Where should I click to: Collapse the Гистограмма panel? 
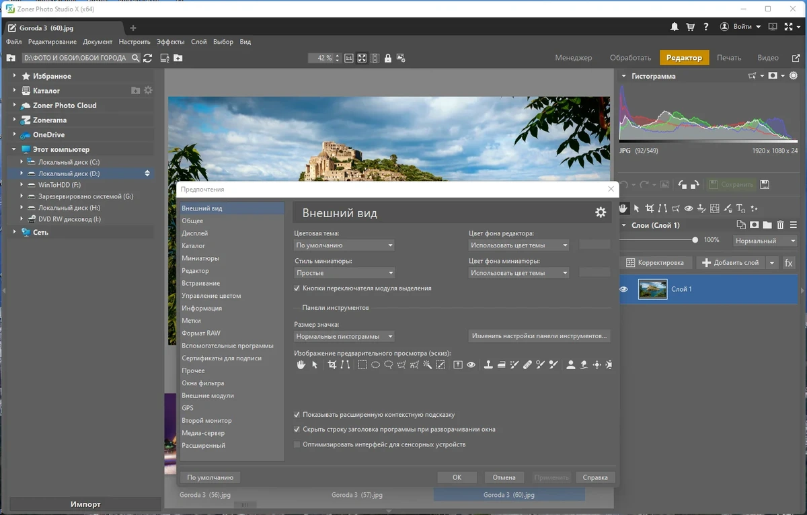tap(623, 76)
